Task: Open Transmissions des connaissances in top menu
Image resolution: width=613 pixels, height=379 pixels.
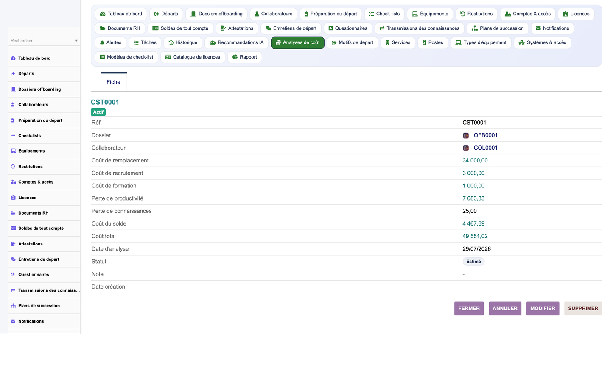Action: pos(419,28)
